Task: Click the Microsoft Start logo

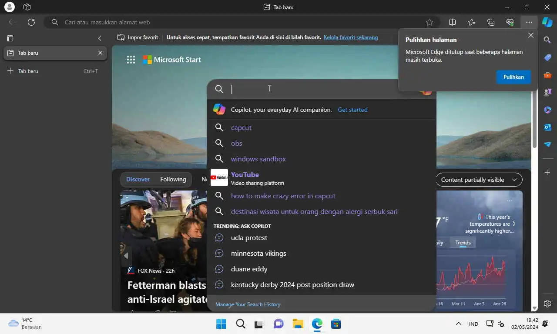Action: [x=172, y=60]
